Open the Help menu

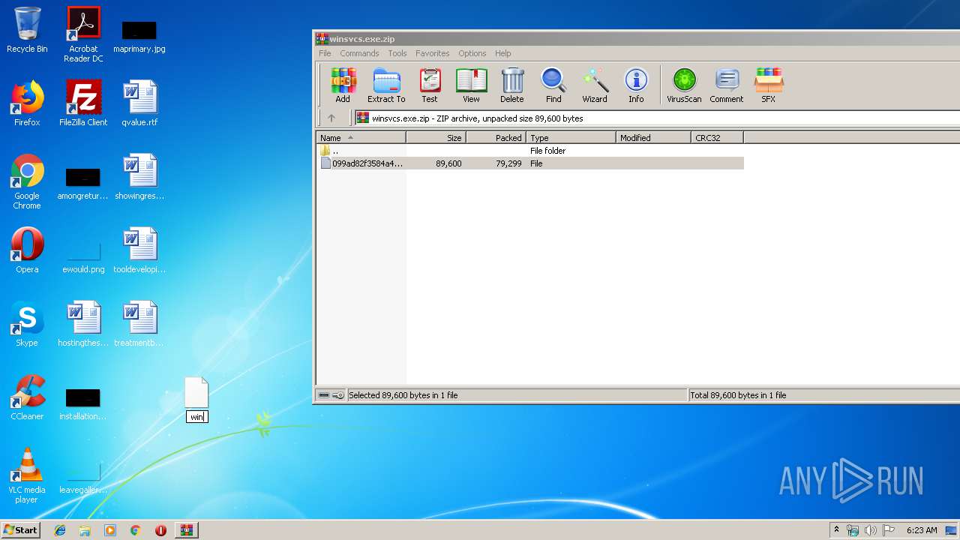click(503, 53)
